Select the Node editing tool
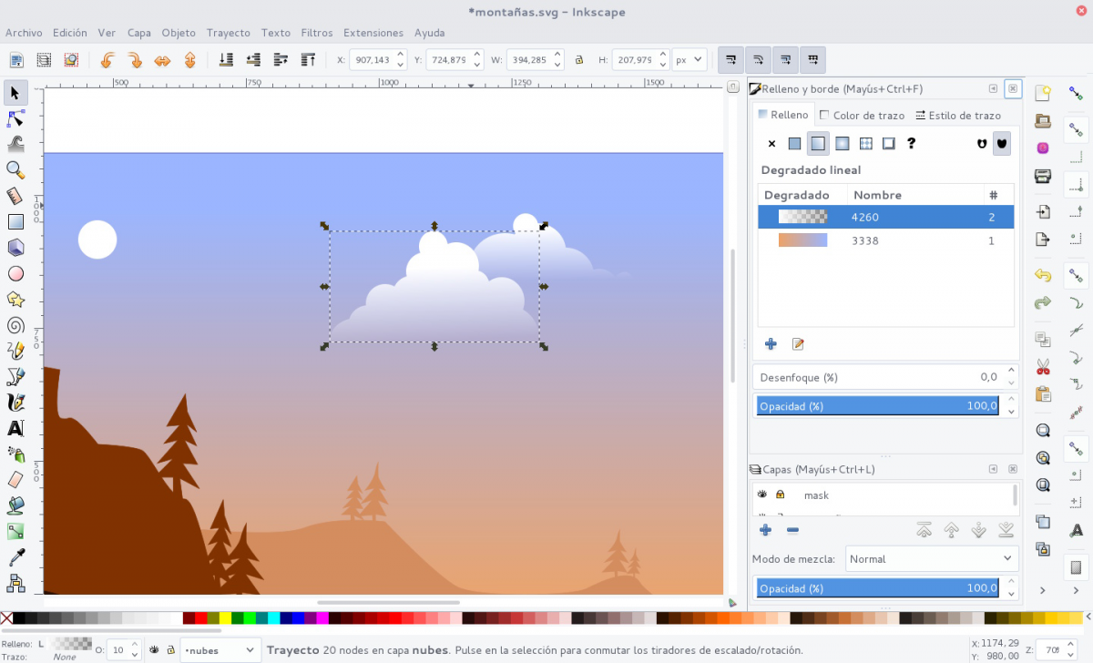 tap(15, 118)
